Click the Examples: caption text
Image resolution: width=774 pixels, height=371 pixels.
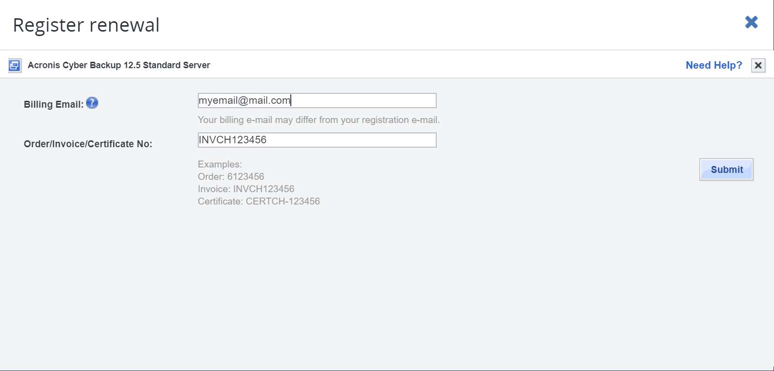(220, 164)
